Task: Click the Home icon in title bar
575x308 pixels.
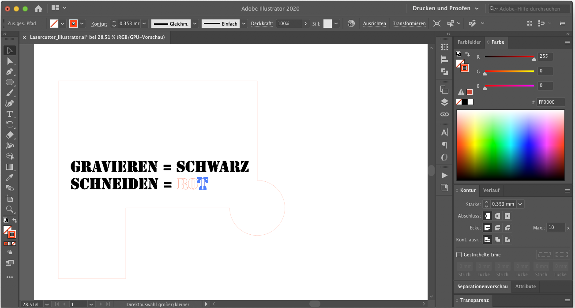Action: click(38, 8)
